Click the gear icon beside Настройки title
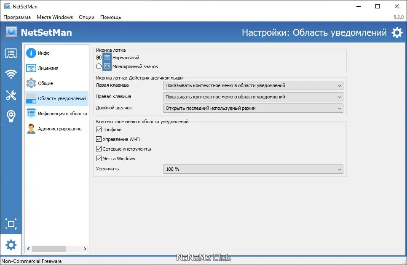407x265 pixels. click(397, 33)
